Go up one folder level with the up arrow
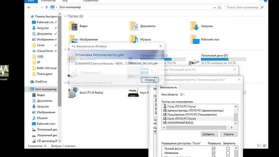This screenshot has height=157, width=279. click(47, 7)
